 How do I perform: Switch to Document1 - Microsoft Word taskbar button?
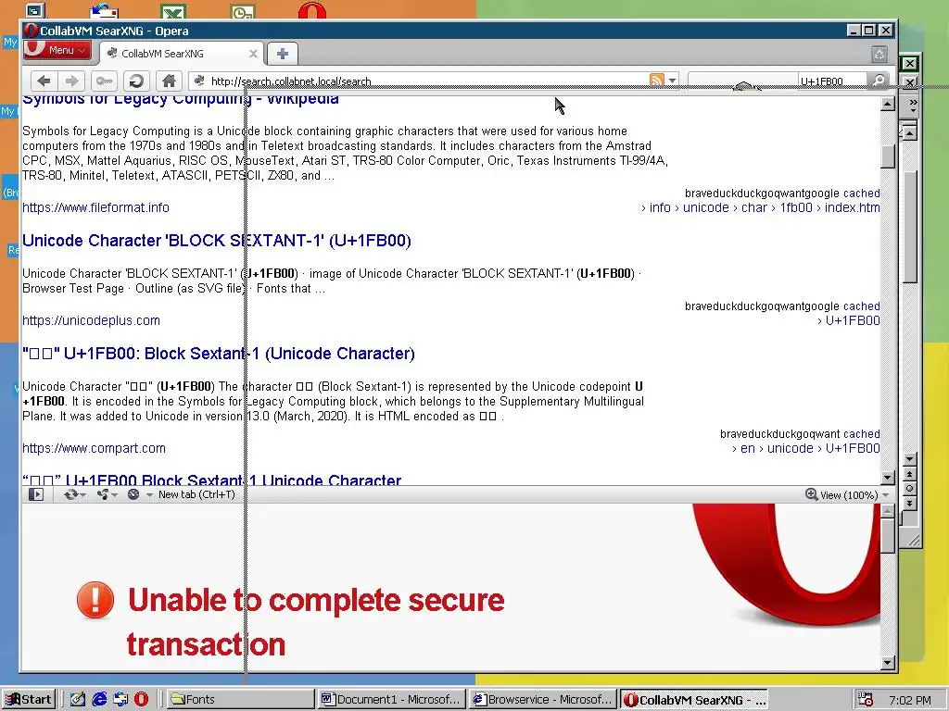coord(392,700)
